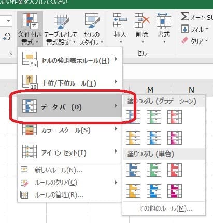Click the 挿入 cells button
Image resolution: width=213 pixels, height=223 pixels.
tap(120, 25)
